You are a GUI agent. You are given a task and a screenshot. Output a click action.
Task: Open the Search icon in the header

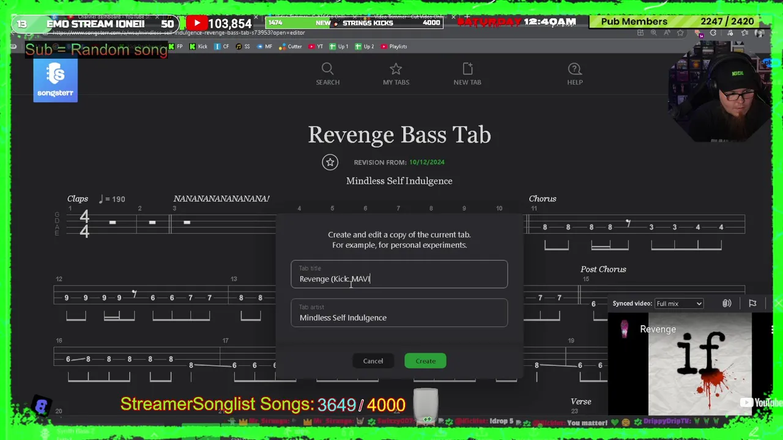coord(327,73)
